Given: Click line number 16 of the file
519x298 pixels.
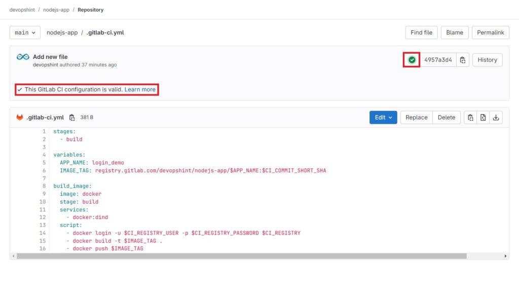Looking at the screenshot, I should click(x=43, y=248).
